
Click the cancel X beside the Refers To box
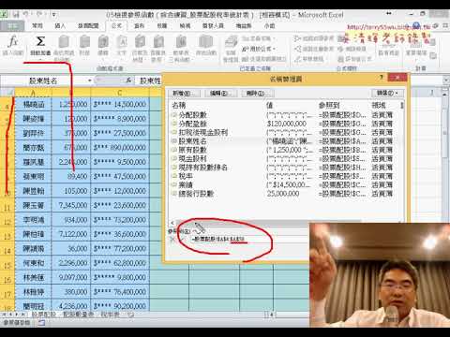tap(172, 240)
